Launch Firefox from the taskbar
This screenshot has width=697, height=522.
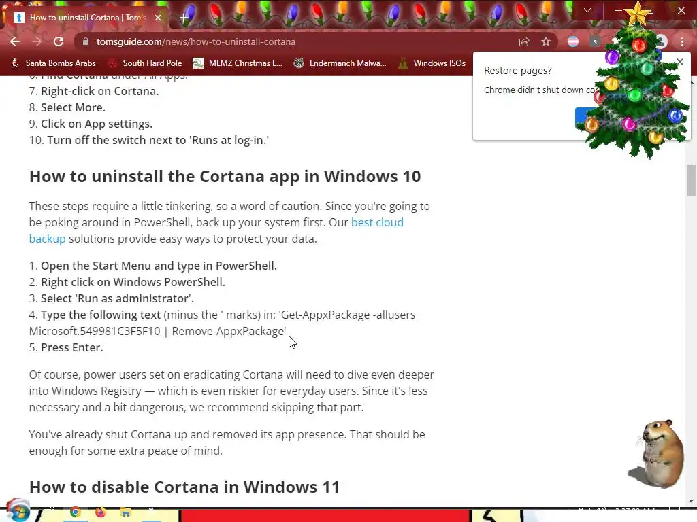point(101,512)
